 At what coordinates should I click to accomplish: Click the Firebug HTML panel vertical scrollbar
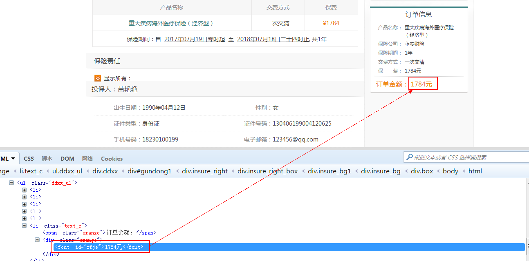pos(527,247)
